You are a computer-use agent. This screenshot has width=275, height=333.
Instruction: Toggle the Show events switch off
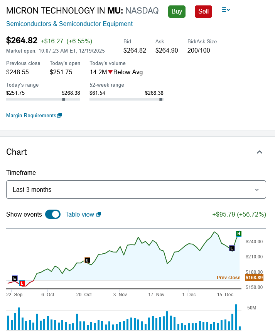tap(53, 214)
